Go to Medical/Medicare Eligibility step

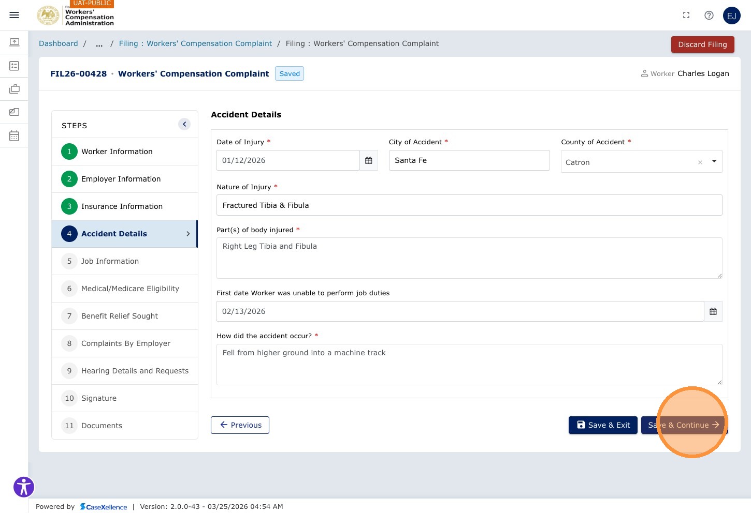pyautogui.click(x=125, y=289)
